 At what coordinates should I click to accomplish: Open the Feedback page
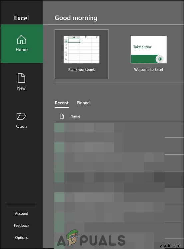coord(21,226)
